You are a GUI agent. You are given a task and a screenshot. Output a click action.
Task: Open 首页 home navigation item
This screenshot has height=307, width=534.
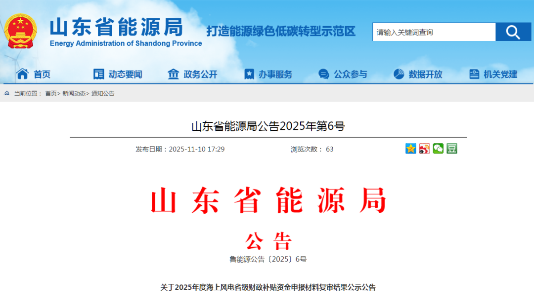coord(34,75)
